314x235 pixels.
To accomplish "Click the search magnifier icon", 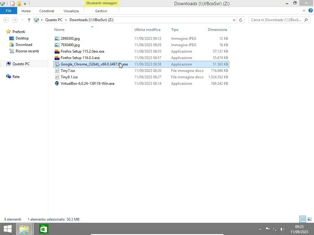I will coord(306,20).
